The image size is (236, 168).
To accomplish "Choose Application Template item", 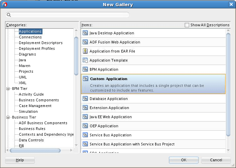I will coord(153,60).
